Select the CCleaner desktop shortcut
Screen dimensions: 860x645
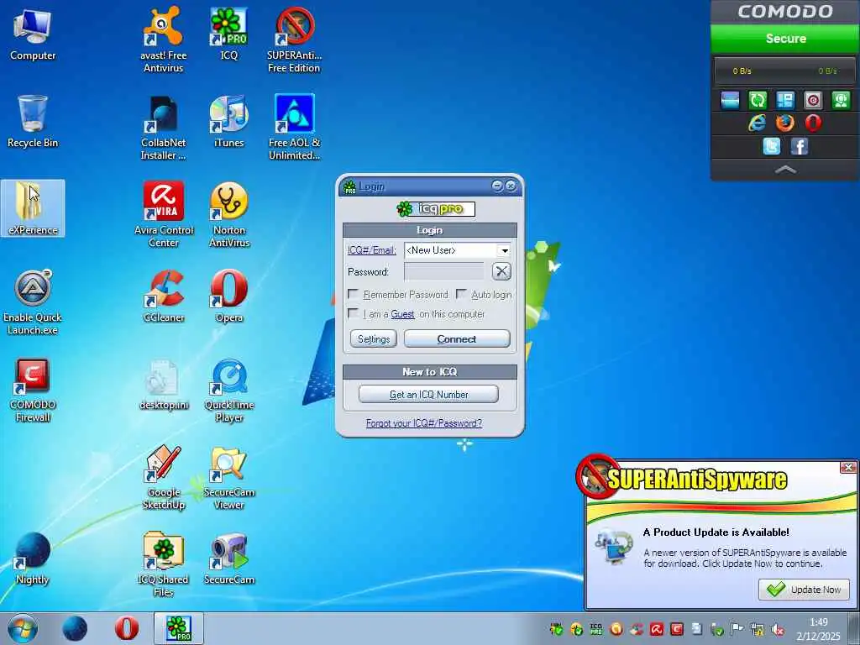164,296
